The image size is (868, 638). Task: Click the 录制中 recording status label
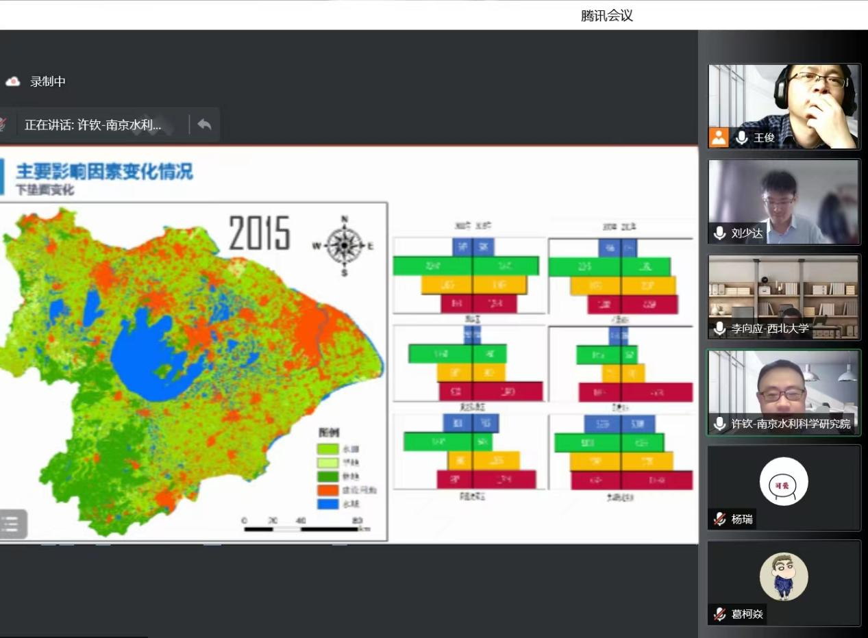click(48, 81)
